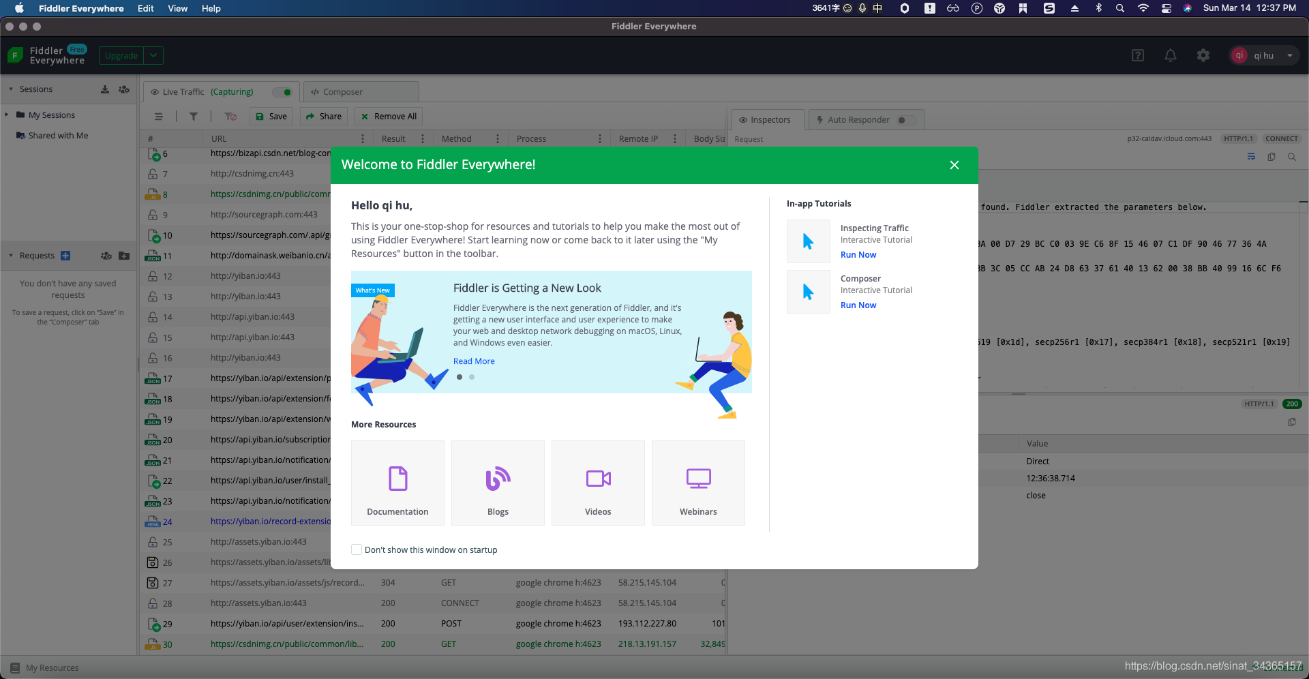Click the Composer tutorial cursor icon

809,292
